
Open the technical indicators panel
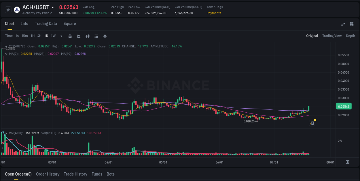tap(96, 36)
